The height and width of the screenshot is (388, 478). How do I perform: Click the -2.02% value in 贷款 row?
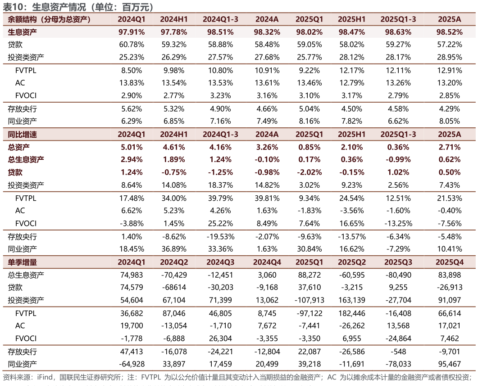(309, 172)
